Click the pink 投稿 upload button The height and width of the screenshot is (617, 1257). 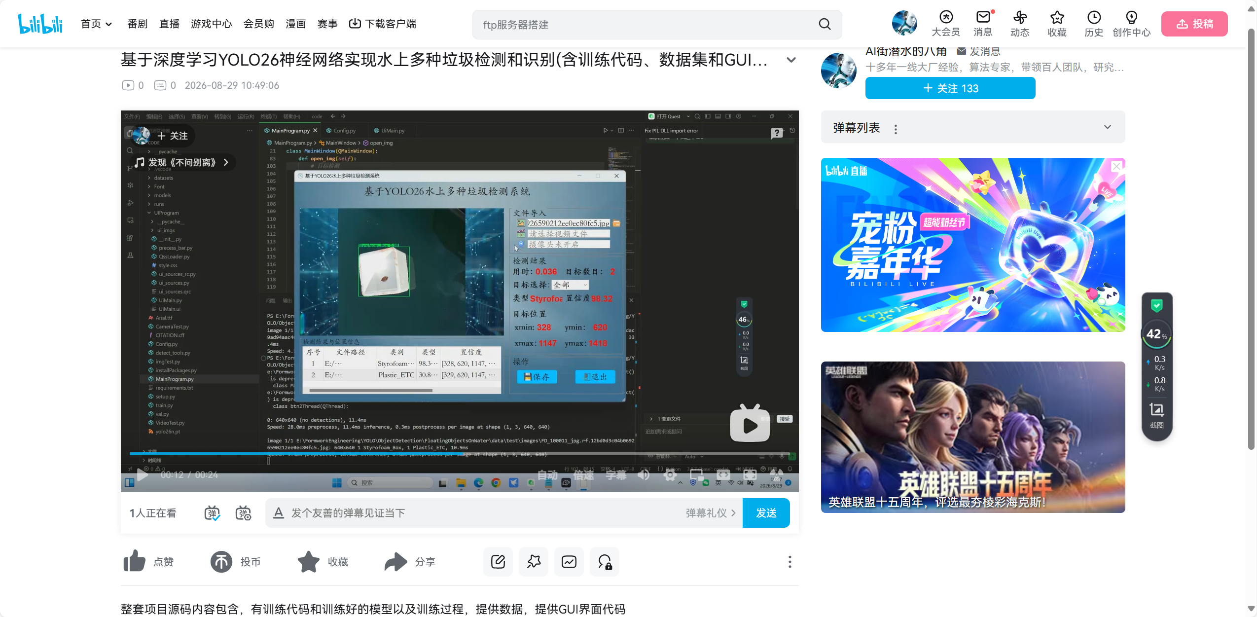coord(1194,24)
